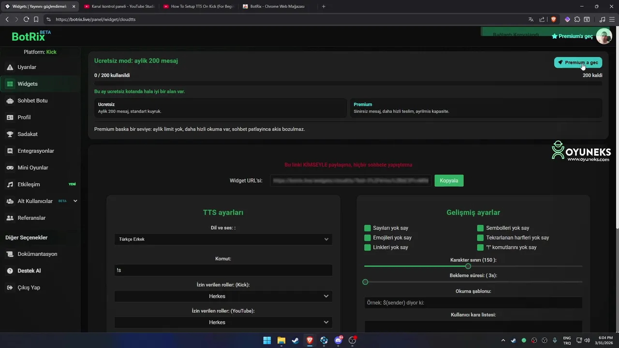Screen dimensions: 619x348
Task: Open the browser translate icon
Action: pyautogui.click(x=531, y=19)
